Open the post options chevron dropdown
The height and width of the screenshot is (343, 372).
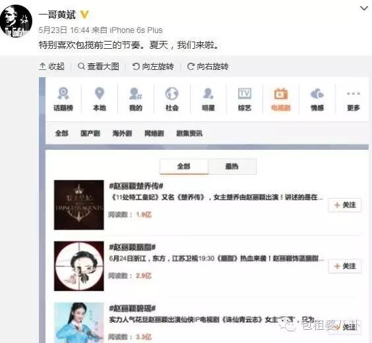pyautogui.click(x=364, y=9)
